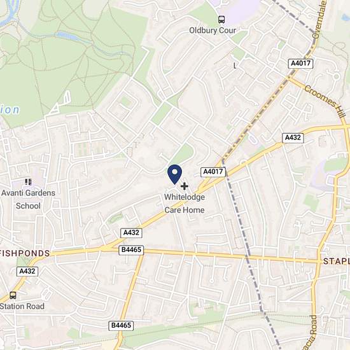Click the lower B4465 road shield
The width and height of the screenshot is (350, 350).
(121, 326)
